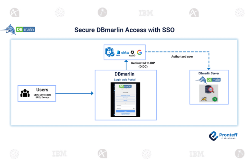Click the okta logo
The height and width of the screenshot is (166, 249).
click(x=125, y=53)
